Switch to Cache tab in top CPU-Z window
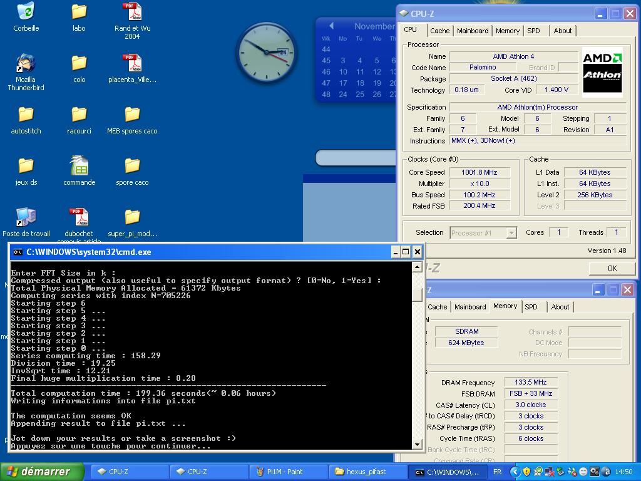This screenshot has width=641, height=481. pyautogui.click(x=440, y=31)
